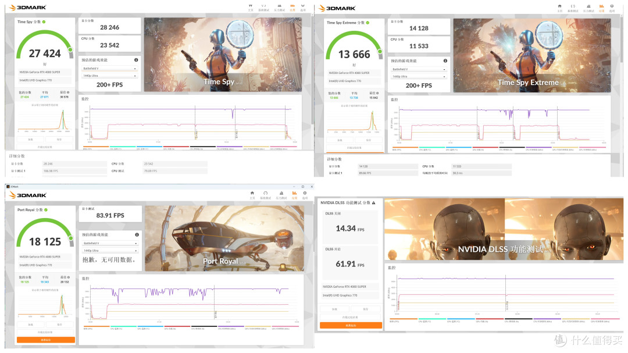The height and width of the screenshot is (353, 628).
Task: Toggle orange FPS legend in DLSS monitoring chart
Action: (x=404, y=320)
